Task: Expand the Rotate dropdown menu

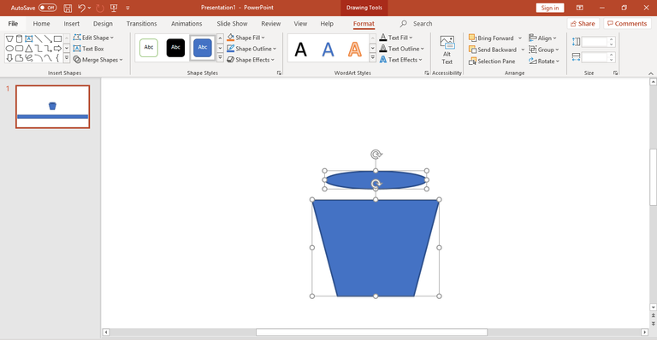Action: point(544,61)
